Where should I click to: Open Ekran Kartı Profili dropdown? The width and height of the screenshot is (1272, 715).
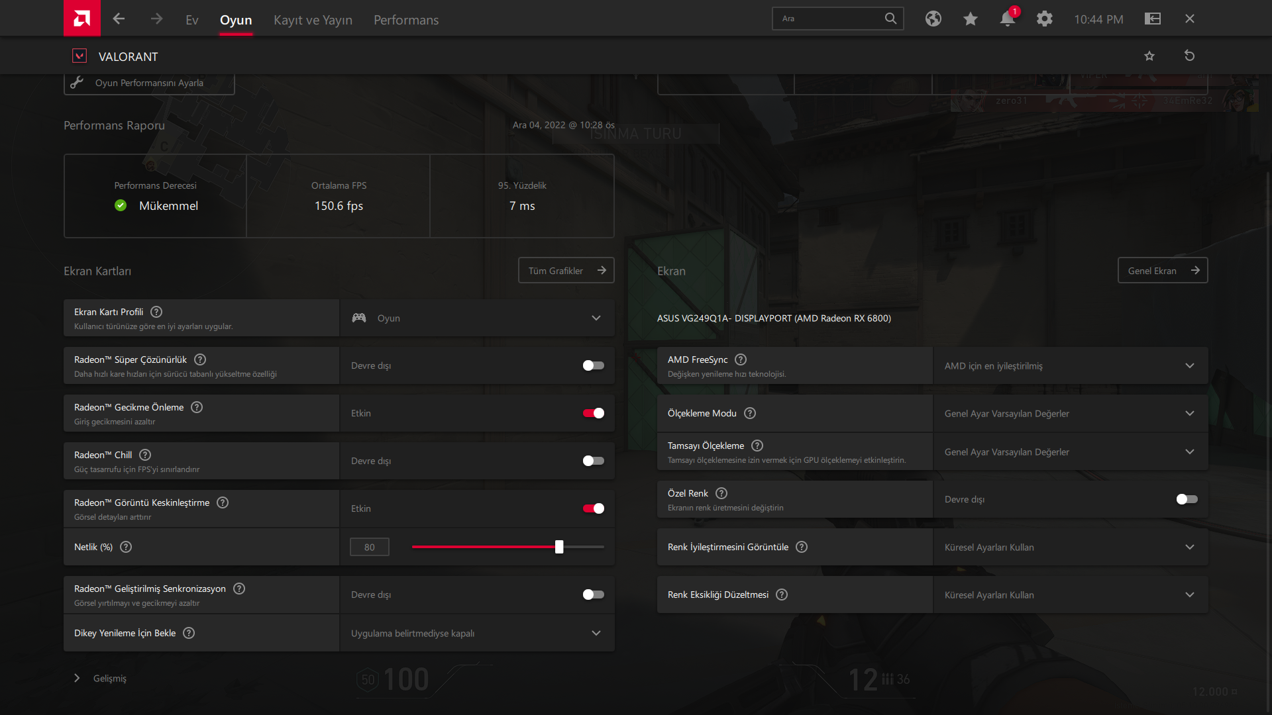click(477, 318)
